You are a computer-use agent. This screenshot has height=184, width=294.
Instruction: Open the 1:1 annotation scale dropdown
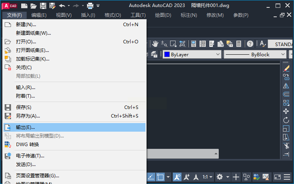[207, 177]
